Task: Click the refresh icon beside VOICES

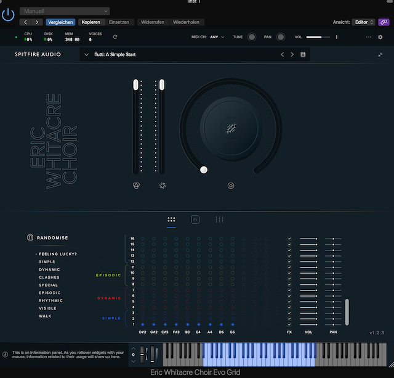Action: click(115, 37)
